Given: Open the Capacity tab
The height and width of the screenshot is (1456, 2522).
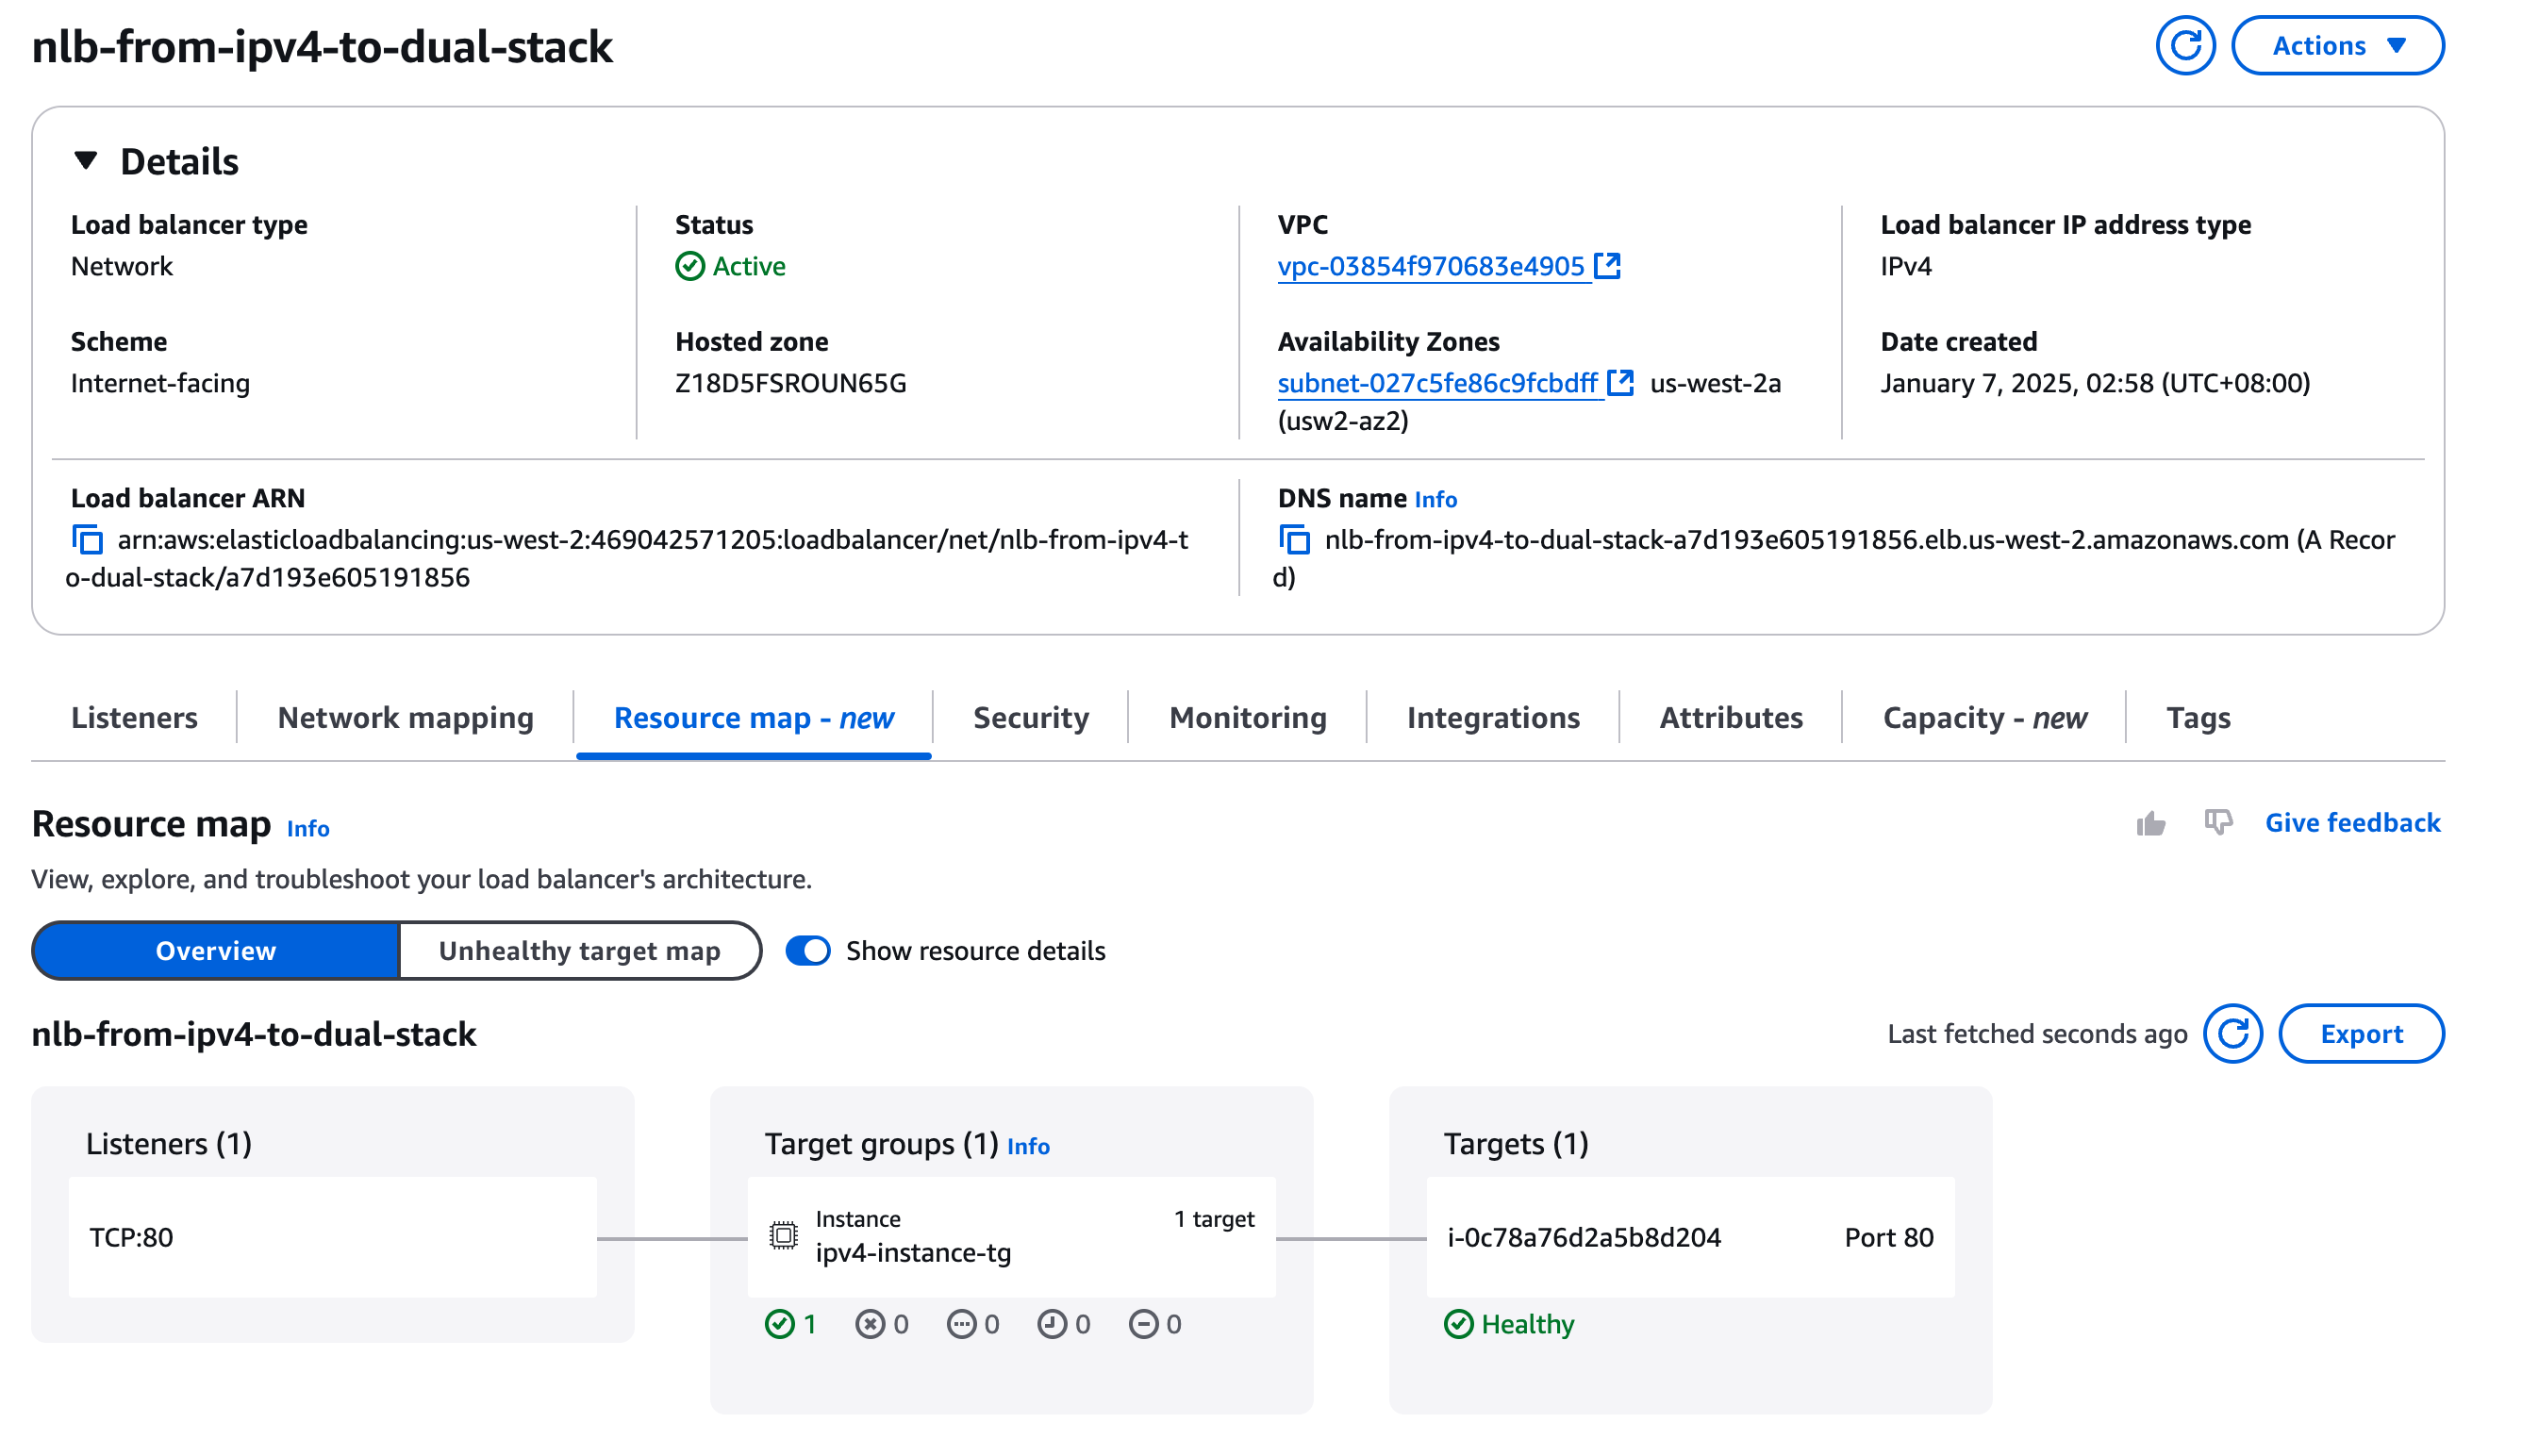Looking at the screenshot, I should pyautogui.click(x=1984, y=718).
